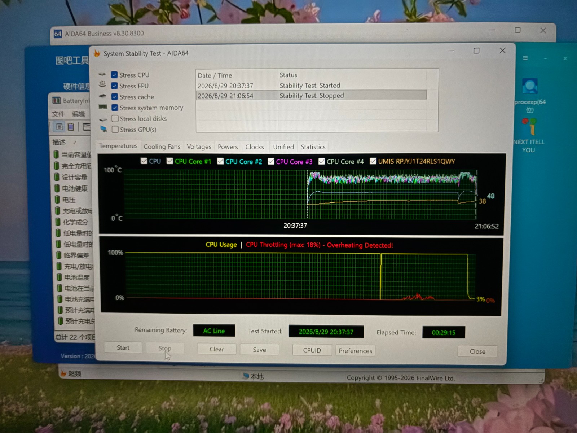Show the Unified tab
This screenshot has height=433, width=577.
pos(283,147)
